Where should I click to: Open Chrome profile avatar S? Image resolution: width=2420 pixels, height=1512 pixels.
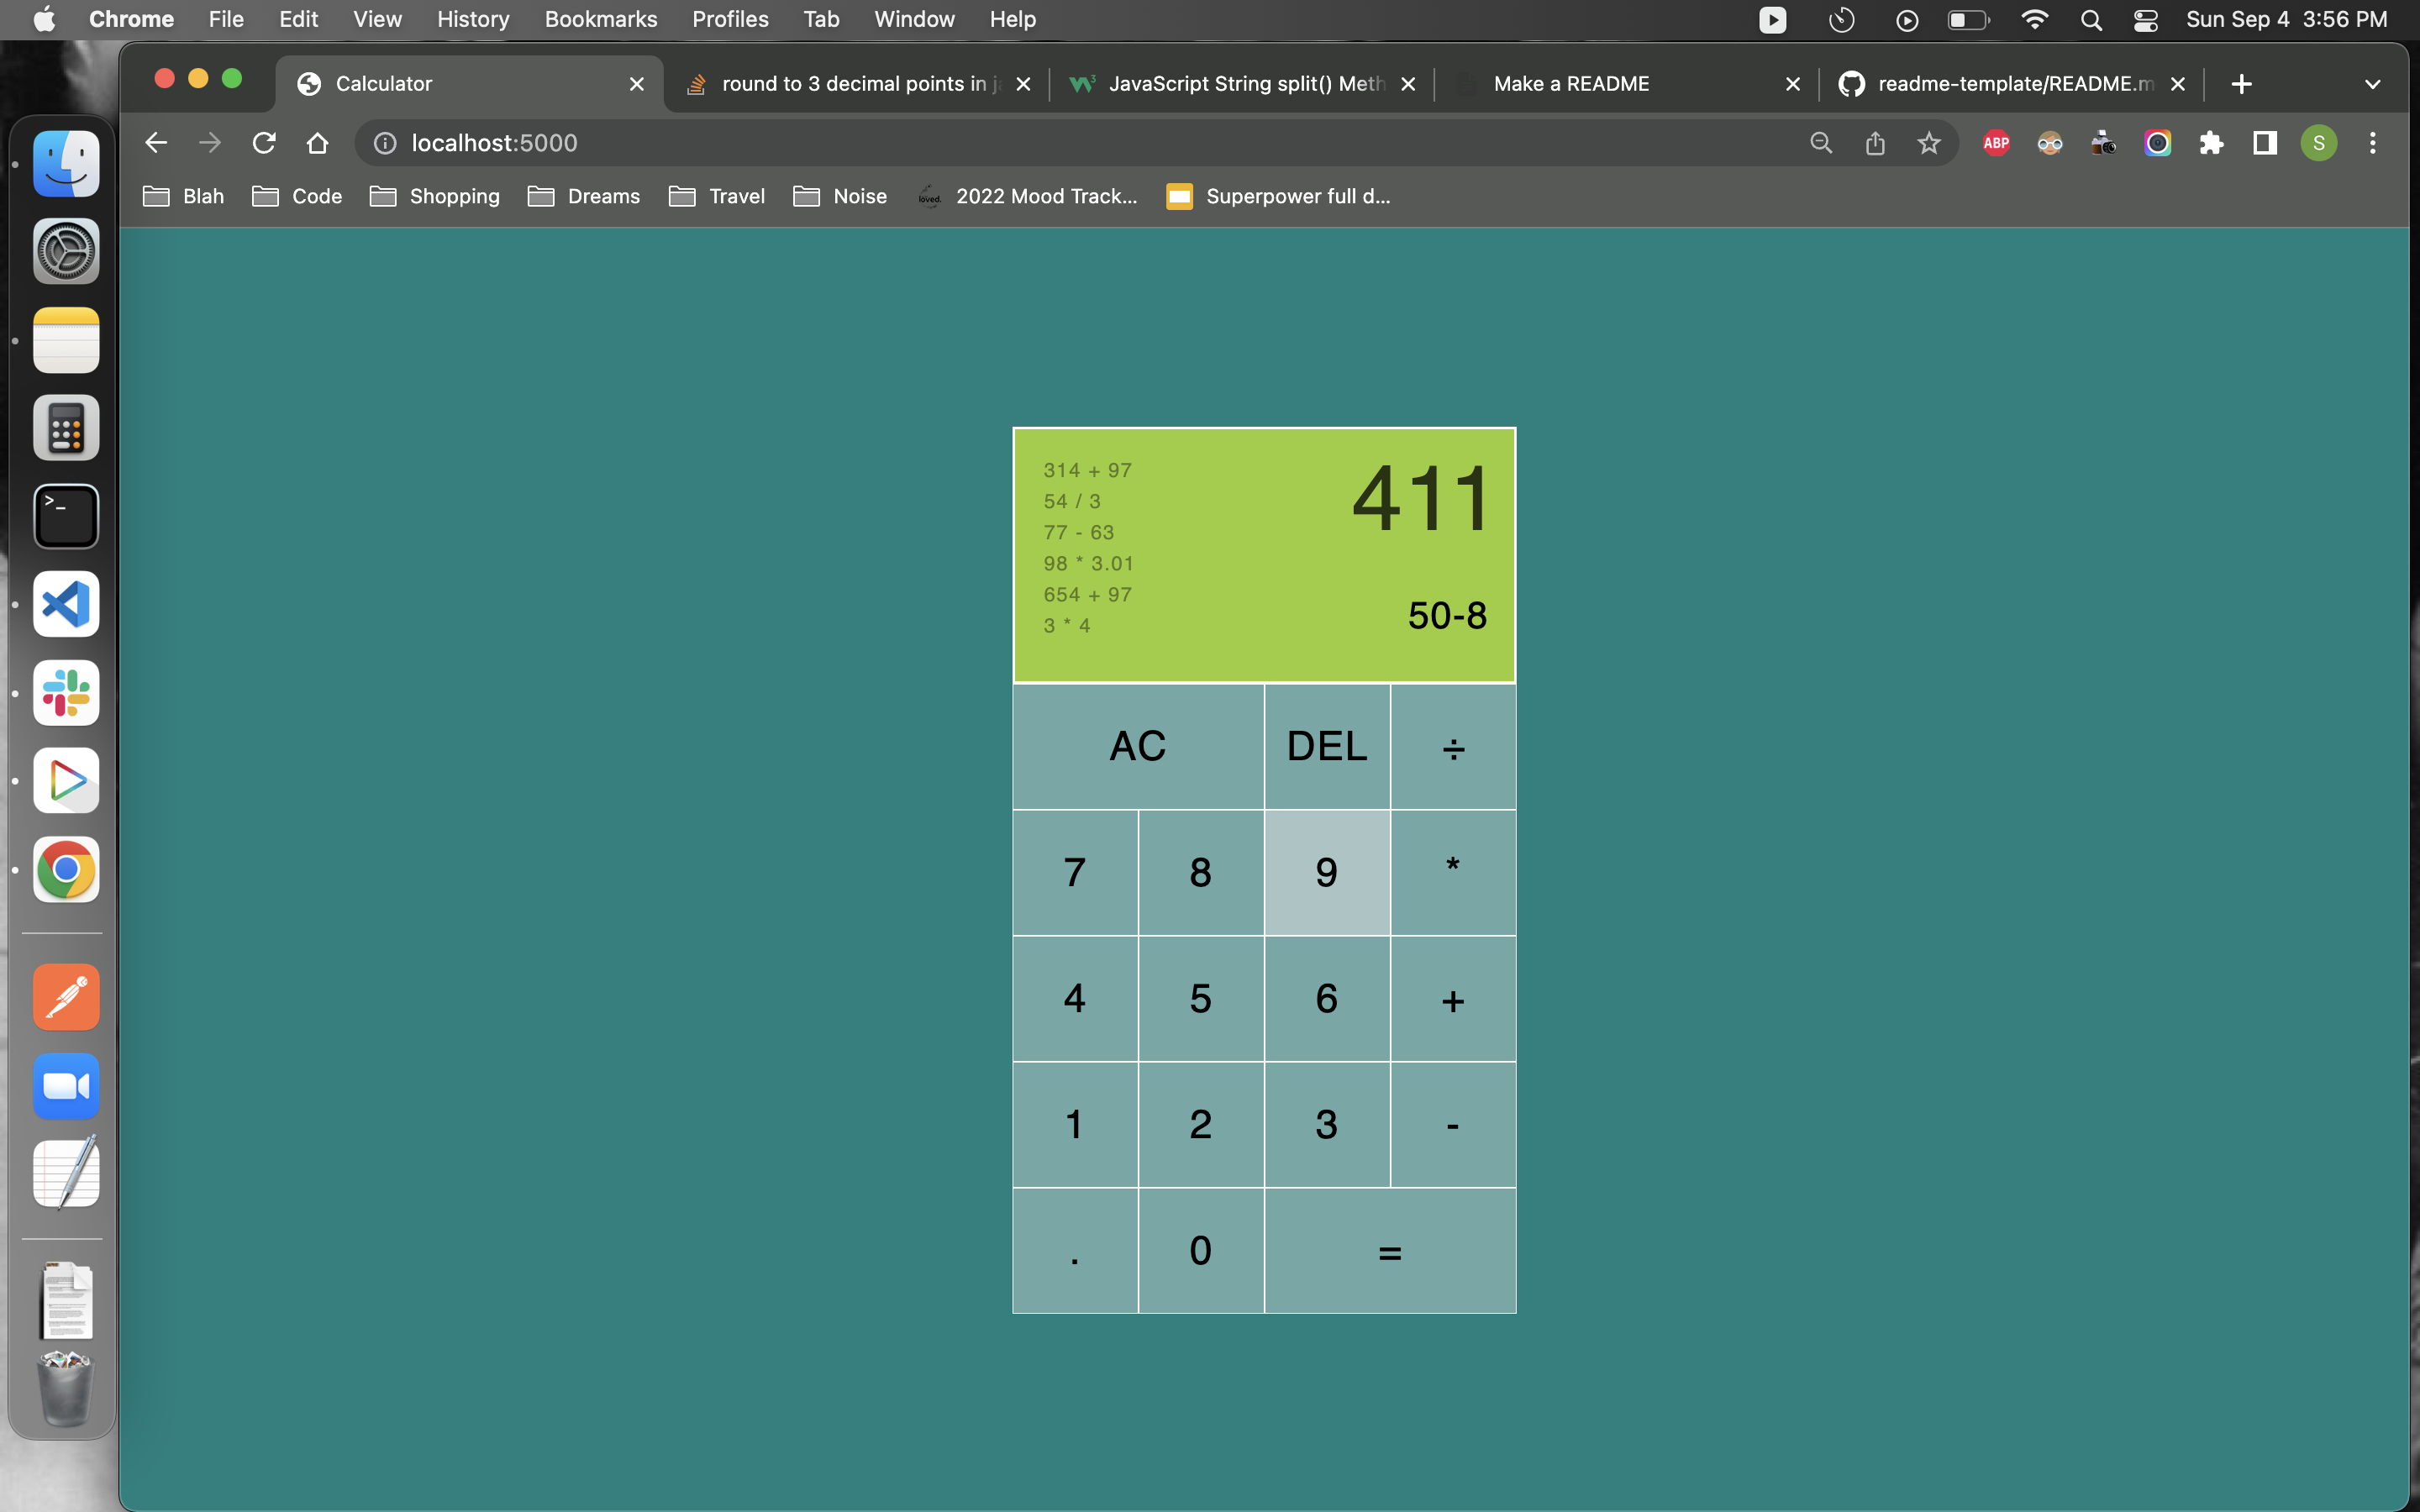coord(2319,143)
